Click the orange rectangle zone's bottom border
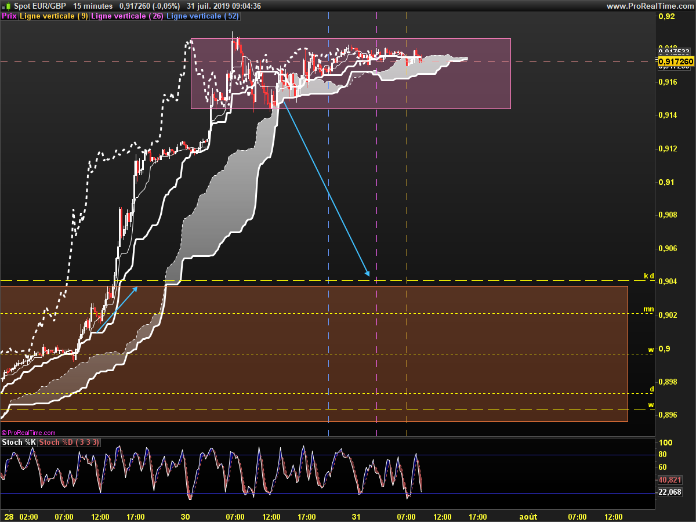The width and height of the screenshot is (696, 522). 313,421
